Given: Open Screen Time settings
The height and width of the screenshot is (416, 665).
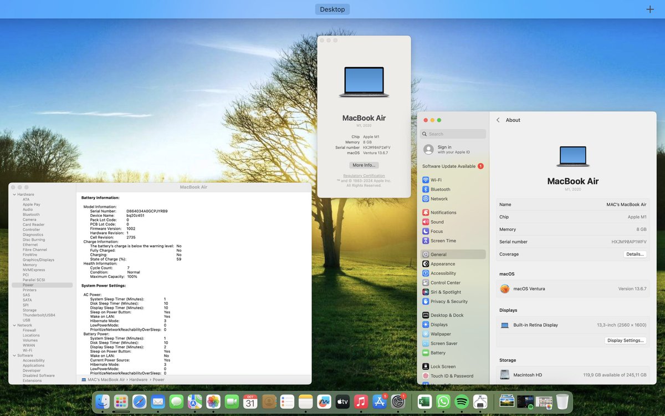Looking at the screenshot, I should 453,241.
